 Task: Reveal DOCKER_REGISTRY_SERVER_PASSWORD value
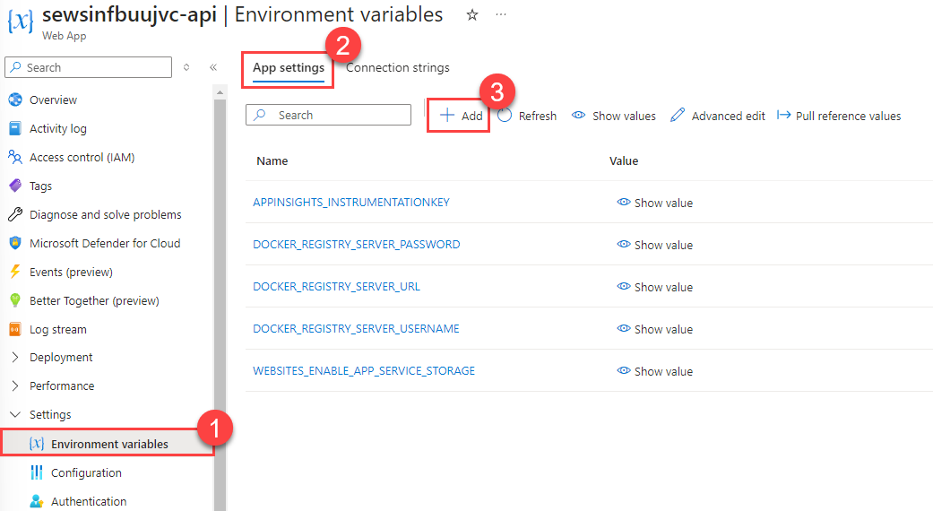pyautogui.click(x=655, y=245)
